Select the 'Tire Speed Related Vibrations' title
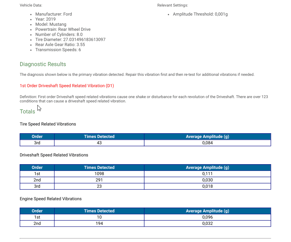This screenshot has width=291, height=242. pos(48,124)
